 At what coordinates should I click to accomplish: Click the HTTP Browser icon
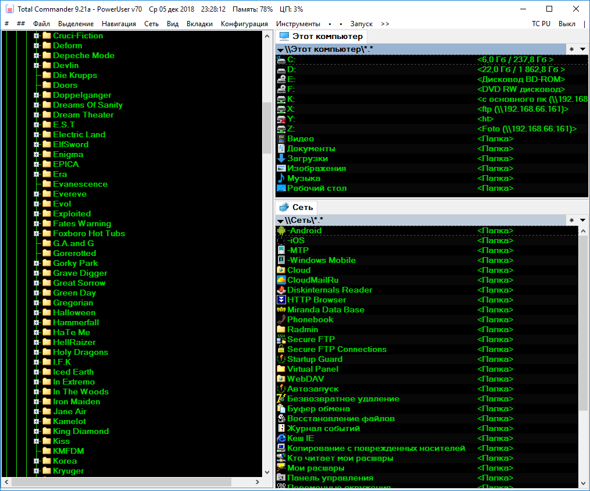pyautogui.click(x=281, y=300)
